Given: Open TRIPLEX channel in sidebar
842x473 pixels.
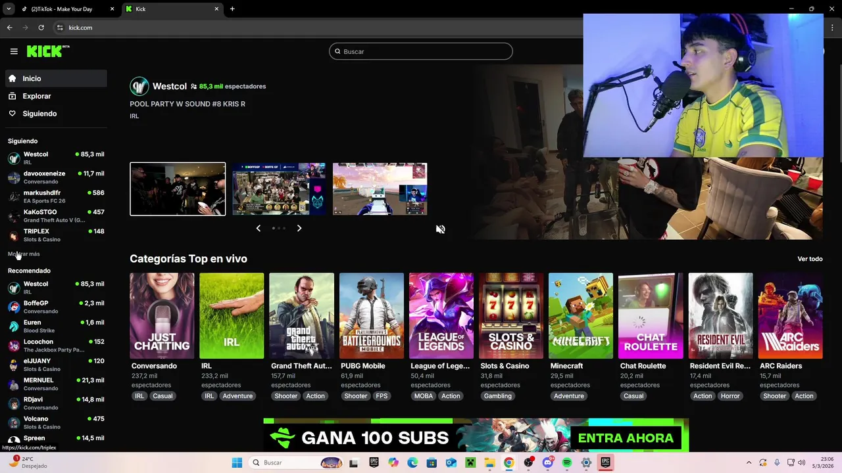Looking at the screenshot, I should pyautogui.click(x=56, y=235).
